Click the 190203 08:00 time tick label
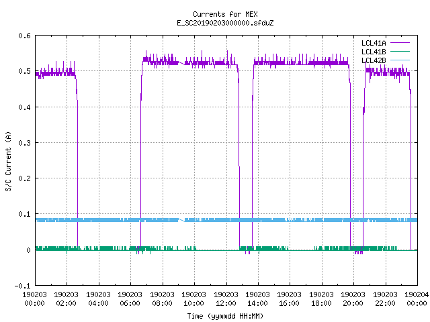Viewport: 430px width, 322px height. click(x=162, y=299)
